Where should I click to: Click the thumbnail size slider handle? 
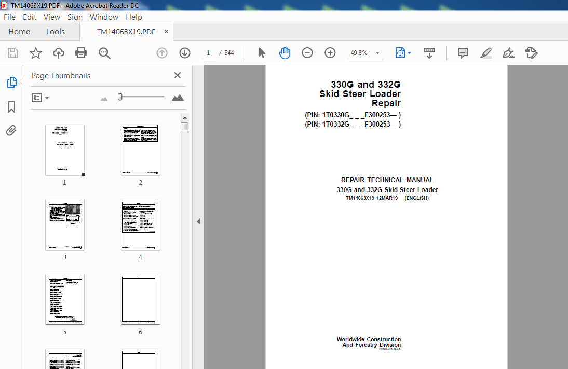point(120,97)
